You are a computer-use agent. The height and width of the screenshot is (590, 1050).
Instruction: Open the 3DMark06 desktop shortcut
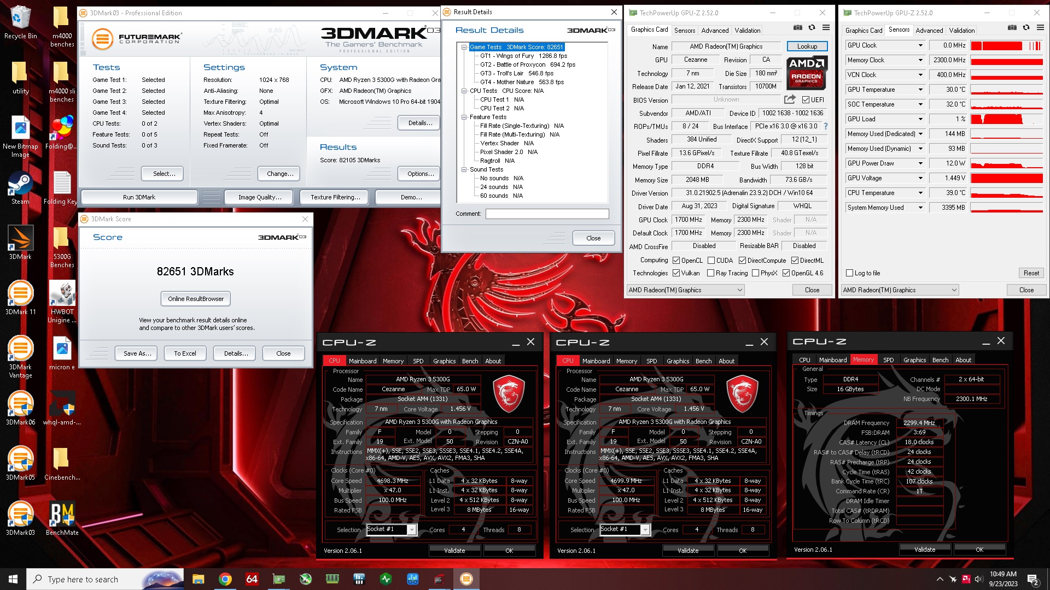coord(20,408)
